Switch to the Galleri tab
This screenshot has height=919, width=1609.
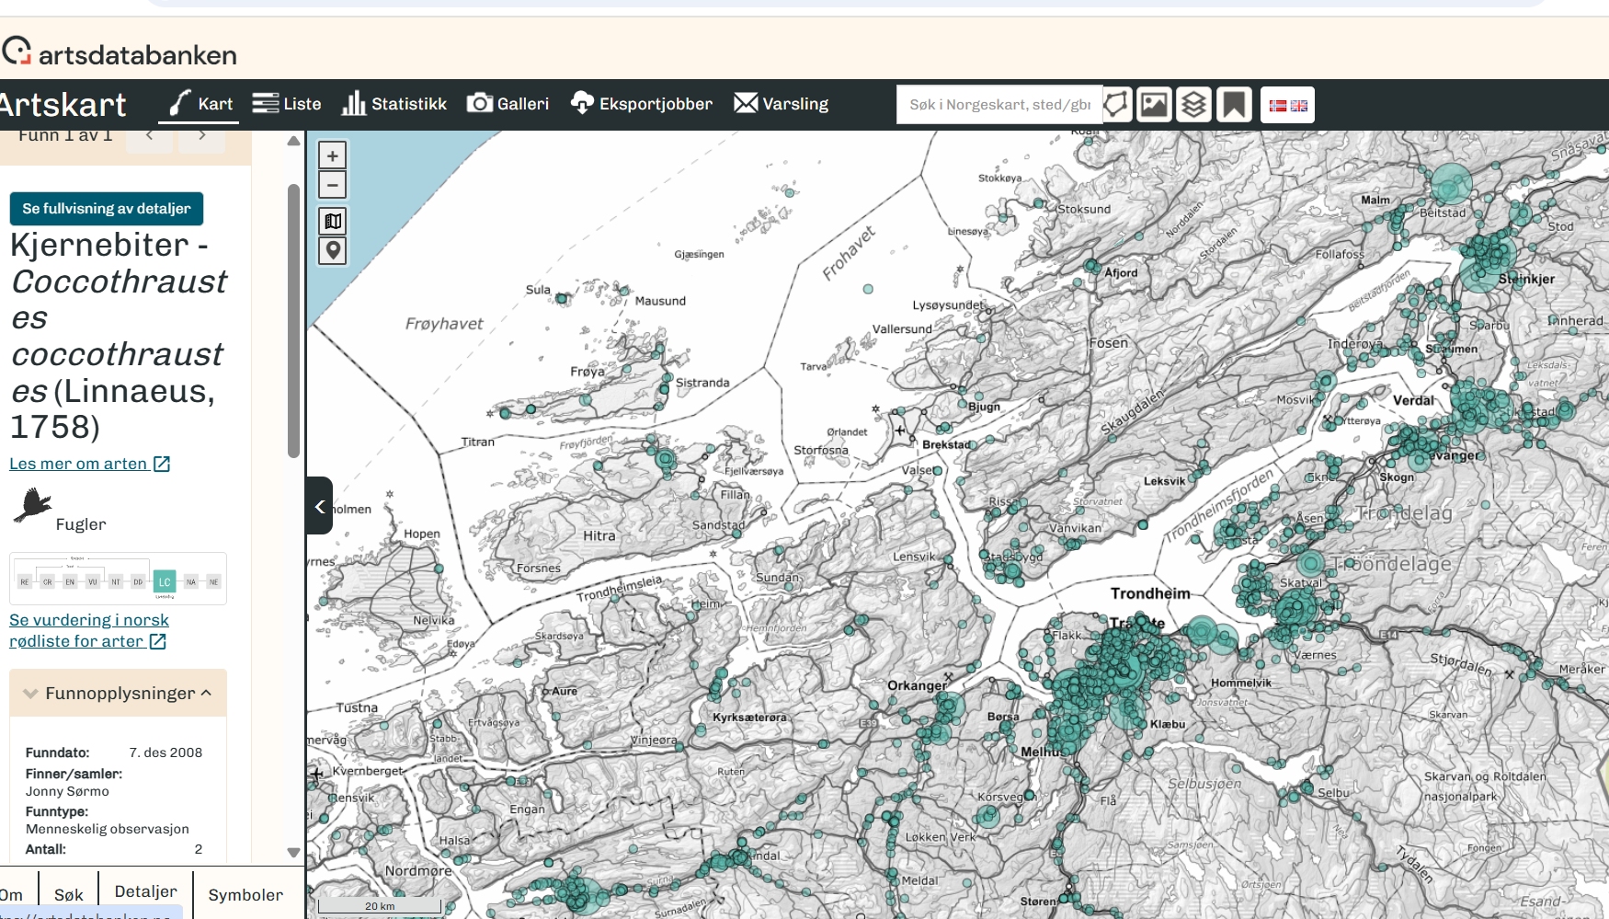coord(508,104)
